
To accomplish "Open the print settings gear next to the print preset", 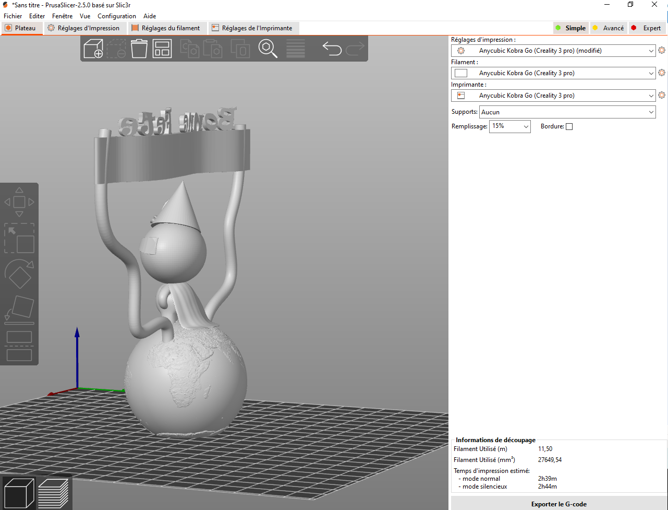I will (662, 51).
